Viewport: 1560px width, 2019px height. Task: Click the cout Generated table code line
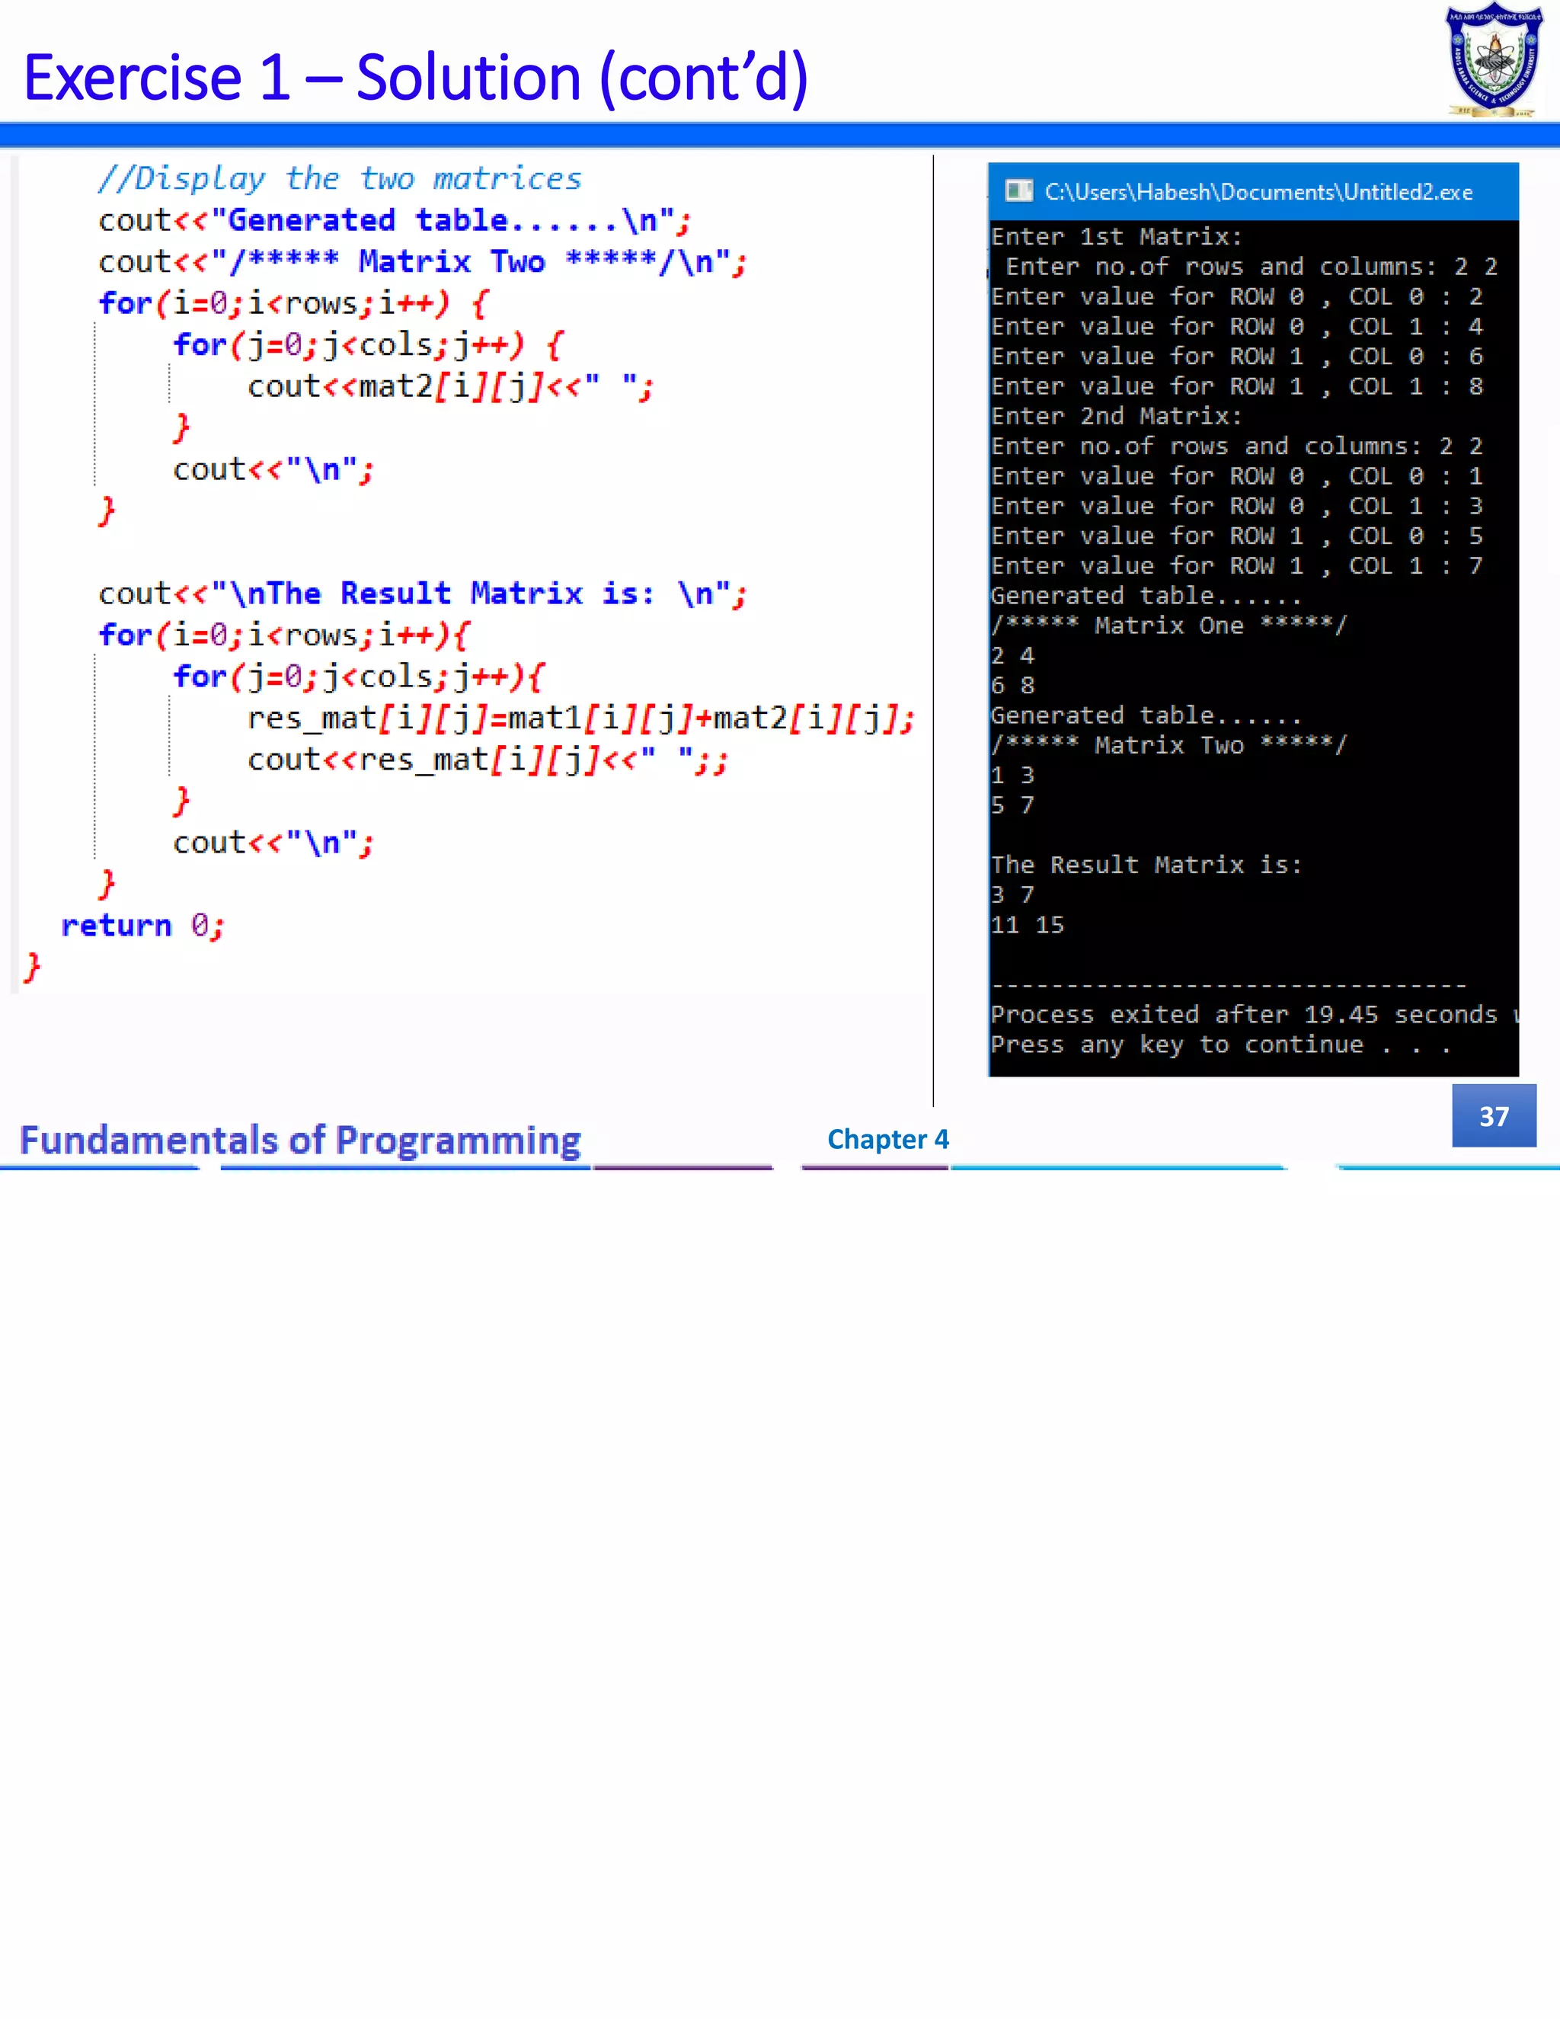coord(395,220)
